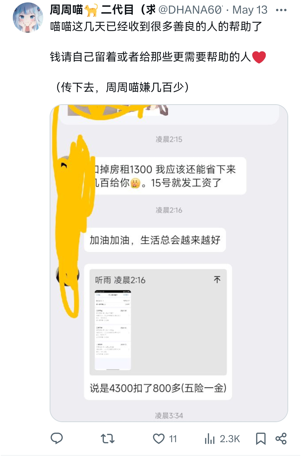Tap the 2.3K views count
Viewport: 301px width, 459px height.
[x=230, y=439]
